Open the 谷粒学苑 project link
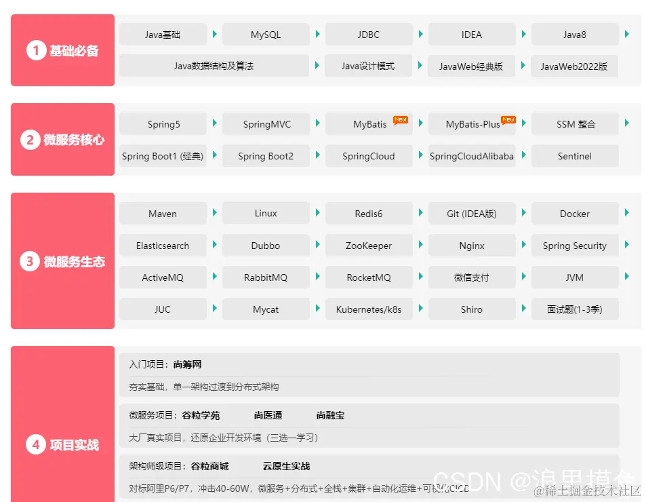The width and height of the screenshot is (646, 502). coord(201,415)
